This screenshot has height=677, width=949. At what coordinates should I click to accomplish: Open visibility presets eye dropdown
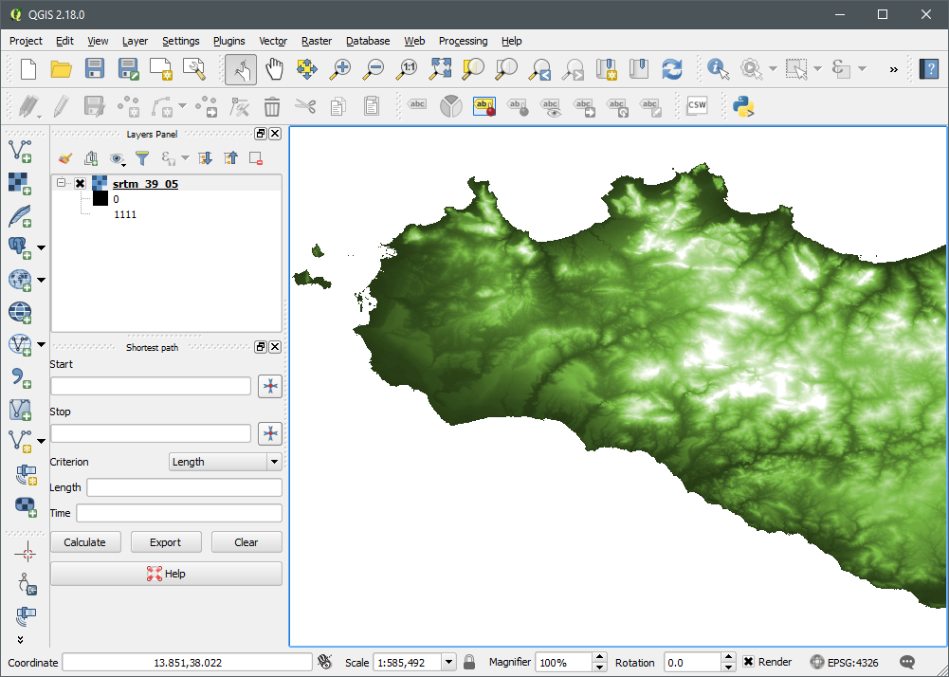[117, 158]
